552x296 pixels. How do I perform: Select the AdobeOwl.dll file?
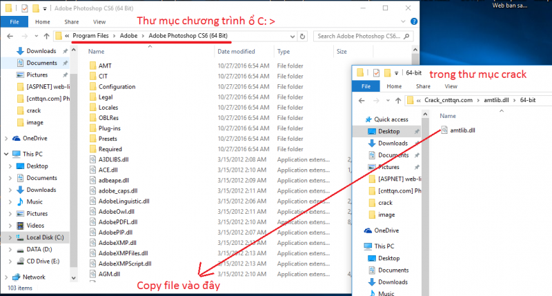tap(117, 212)
